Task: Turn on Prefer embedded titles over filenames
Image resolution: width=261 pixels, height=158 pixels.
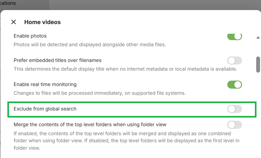Action: coord(234,60)
